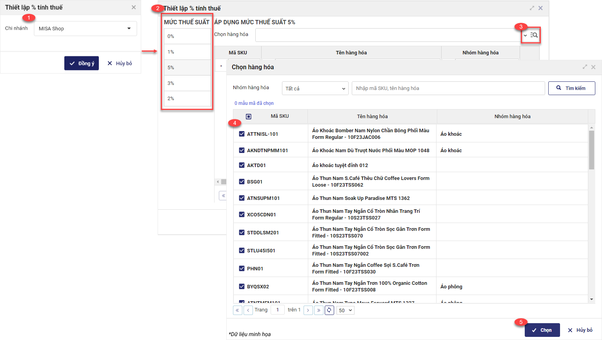Confirm selection with the Chọn button
The width and height of the screenshot is (602, 340).
point(542,330)
